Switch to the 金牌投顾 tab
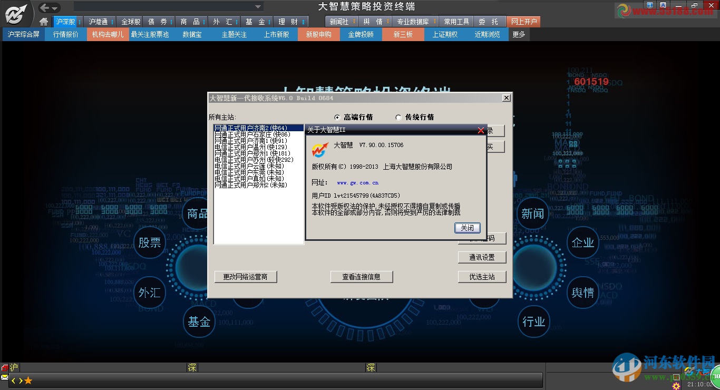The image size is (720, 390). pyautogui.click(x=361, y=34)
